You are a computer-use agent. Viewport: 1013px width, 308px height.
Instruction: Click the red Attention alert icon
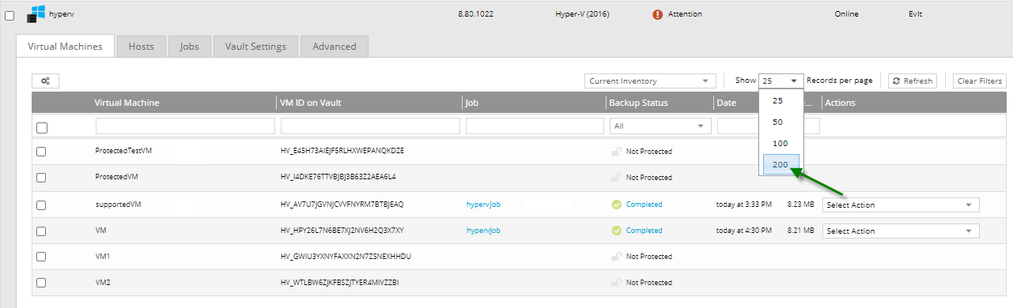click(x=658, y=14)
